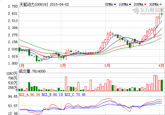Image resolution: width=165 pixels, height=115 pixels.
Task: Click the 1063万 volume axis label
Action: click(12, 73)
